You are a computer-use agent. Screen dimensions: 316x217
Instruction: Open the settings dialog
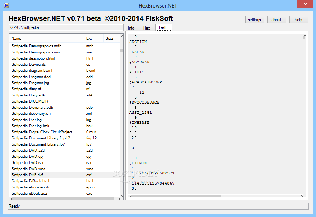pyautogui.click(x=255, y=20)
